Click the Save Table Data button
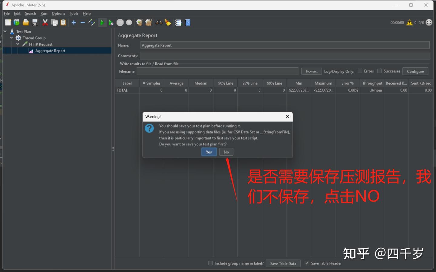This screenshot has width=436, height=272. click(283, 263)
